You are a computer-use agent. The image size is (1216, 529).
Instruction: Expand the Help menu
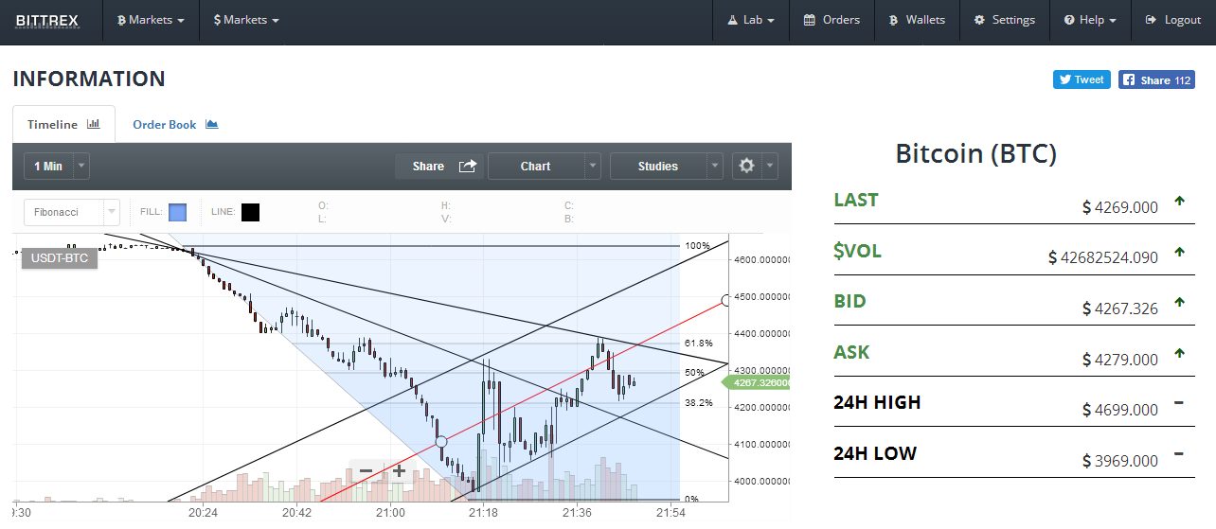pyautogui.click(x=1090, y=20)
